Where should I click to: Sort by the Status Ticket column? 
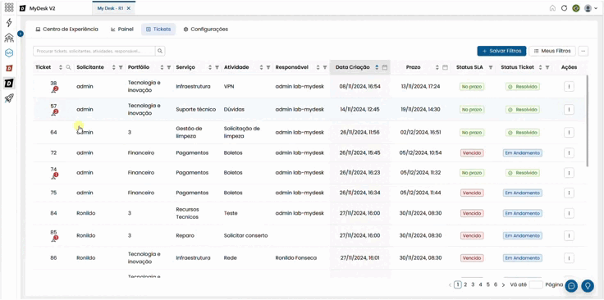coord(540,67)
